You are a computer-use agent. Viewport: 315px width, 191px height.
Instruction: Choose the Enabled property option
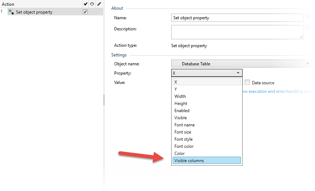point(182,111)
